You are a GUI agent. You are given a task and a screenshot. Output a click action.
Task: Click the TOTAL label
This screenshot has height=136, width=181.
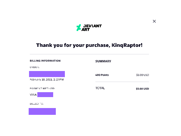click(x=100, y=88)
